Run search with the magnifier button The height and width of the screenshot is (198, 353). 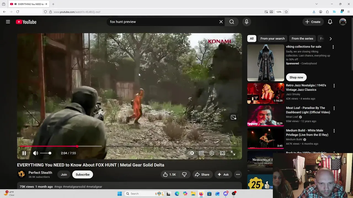point(232,22)
